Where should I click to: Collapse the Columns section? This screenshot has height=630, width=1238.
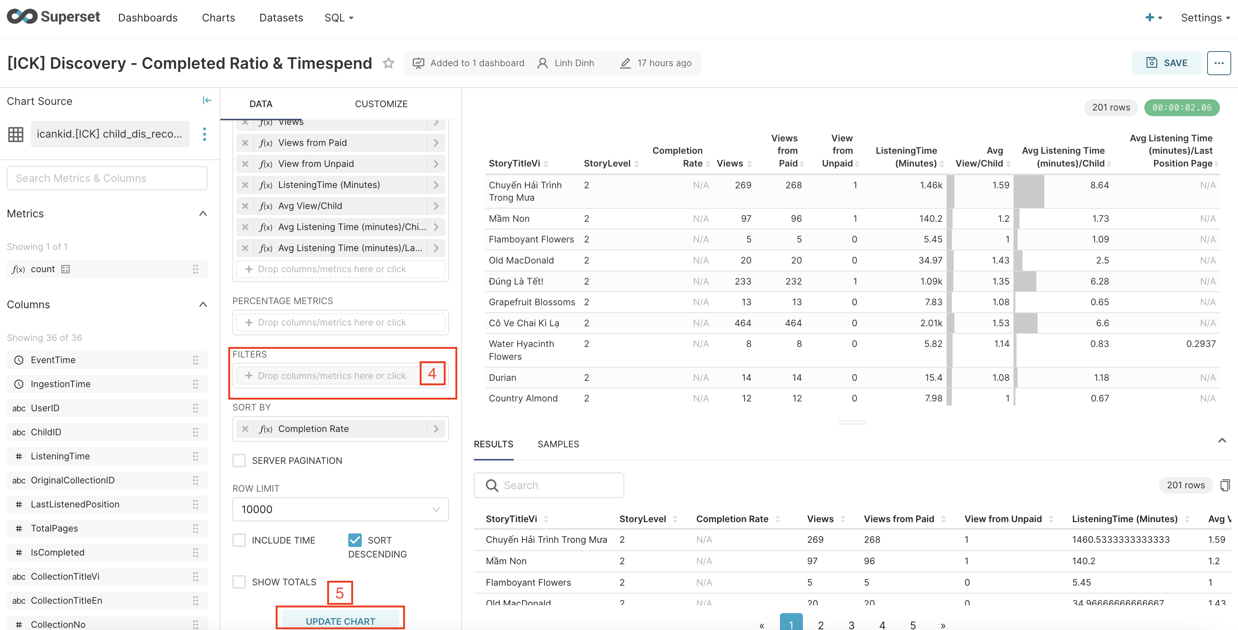[x=203, y=305]
